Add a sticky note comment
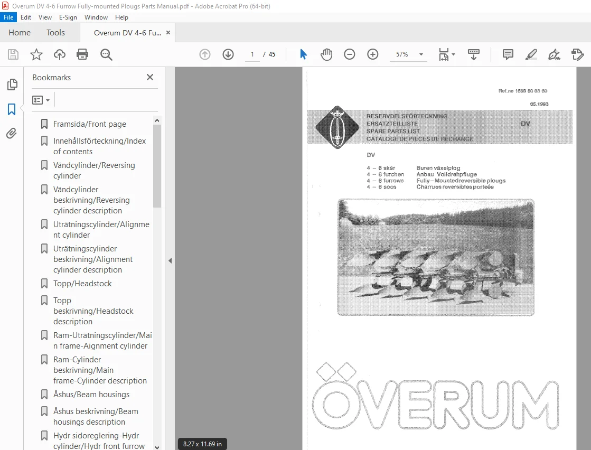This screenshot has height=450, width=591. click(x=508, y=54)
